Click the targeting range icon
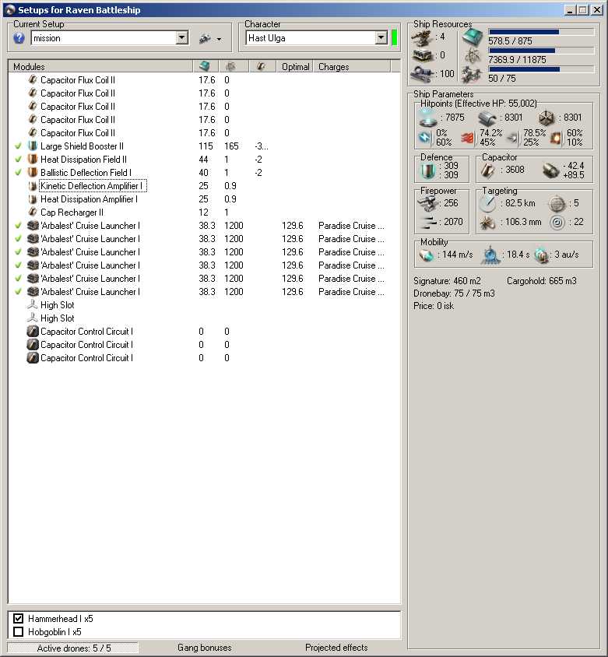This screenshot has height=657, width=608. click(487, 204)
